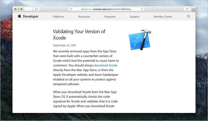208x121 pixels.
Task: Follow the download Xcode link
Action: tap(106, 65)
